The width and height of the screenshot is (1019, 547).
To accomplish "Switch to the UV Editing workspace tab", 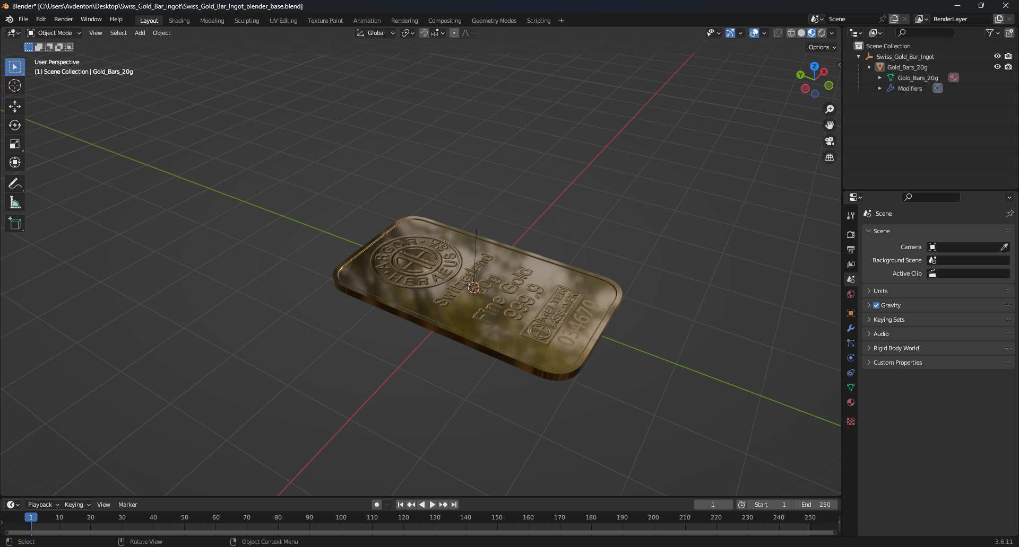I will (283, 21).
